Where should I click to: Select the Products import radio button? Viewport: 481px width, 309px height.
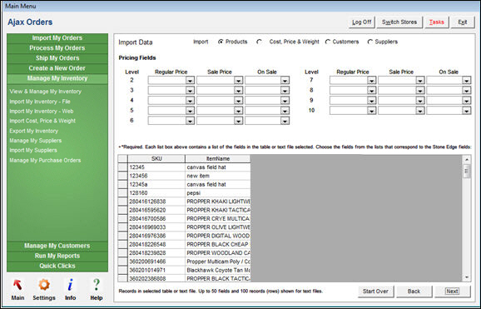221,42
